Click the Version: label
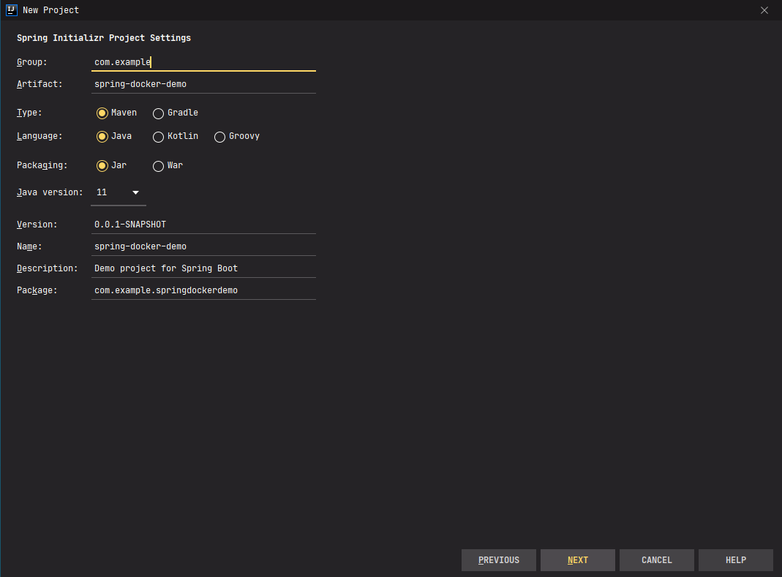The height and width of the screenshot is (577, 782). pos(37,225)
